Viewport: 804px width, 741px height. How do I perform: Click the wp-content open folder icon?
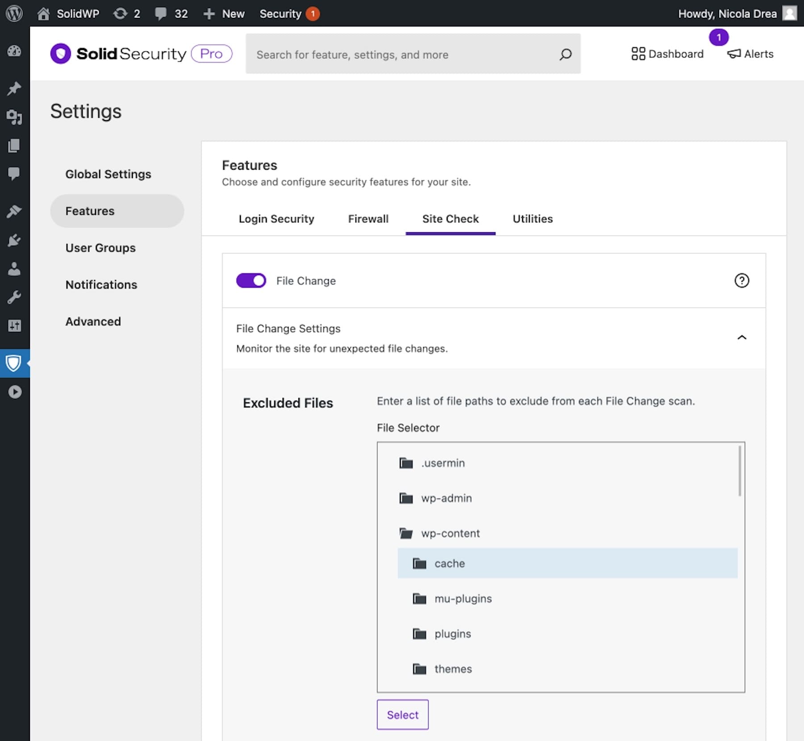click(x=406, y=533)
